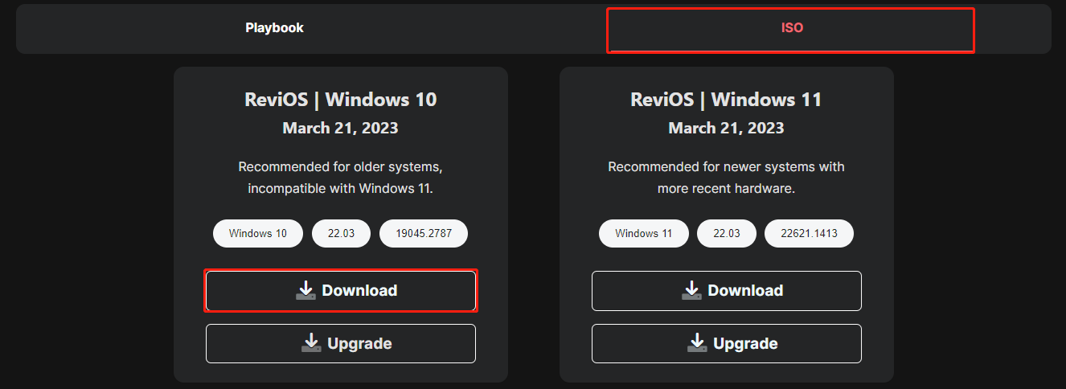Click the Windows 10 release date text
This screenshot has width=1066, height=389.
pyautogui.click(x=340, y=128)
